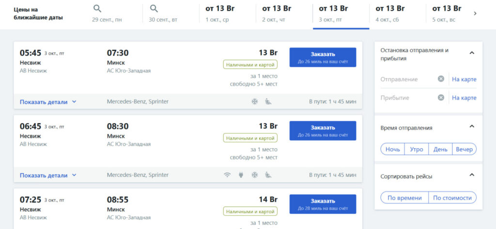Screen dimensions: 496x229
Task: Expand Показать детали for the 05:45 trip
Action: pos(48,102)
